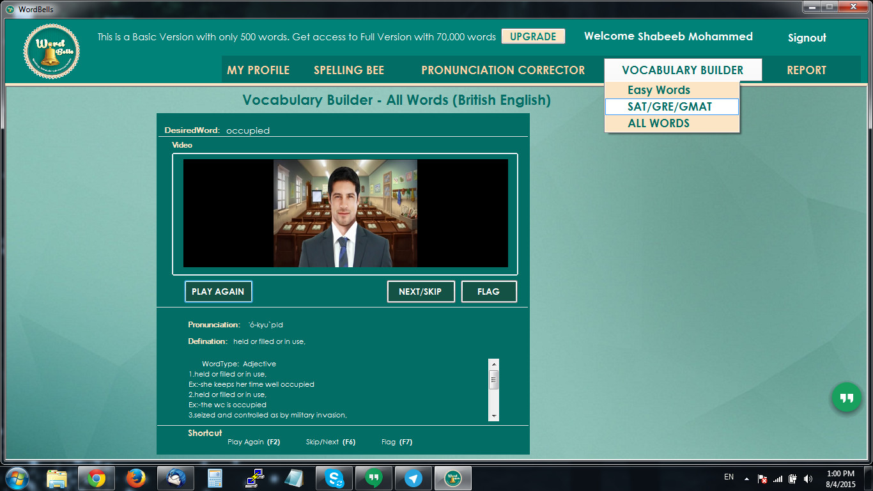Screen dimensions: 873x491
Task: Open the Vocabulary Builder menu
Action: (x=683, y=70)
